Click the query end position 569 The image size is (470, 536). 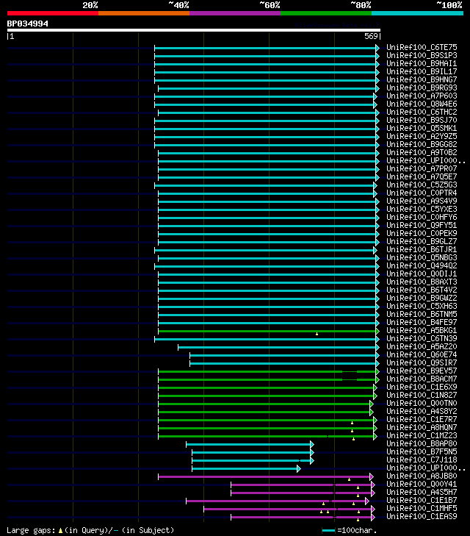[371, 36]
